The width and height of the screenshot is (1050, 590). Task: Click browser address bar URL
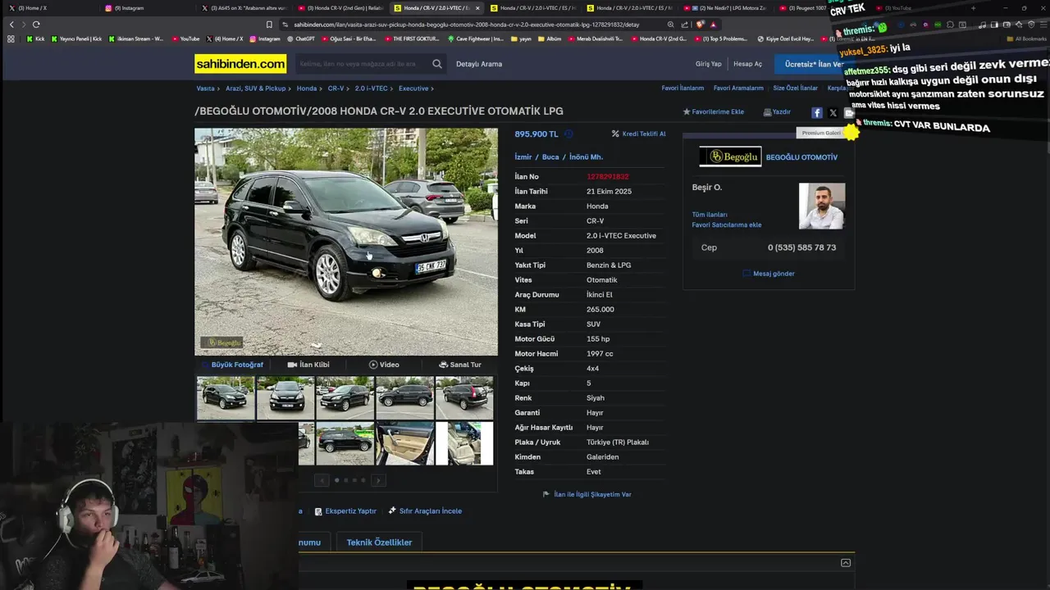click(466, 25)
